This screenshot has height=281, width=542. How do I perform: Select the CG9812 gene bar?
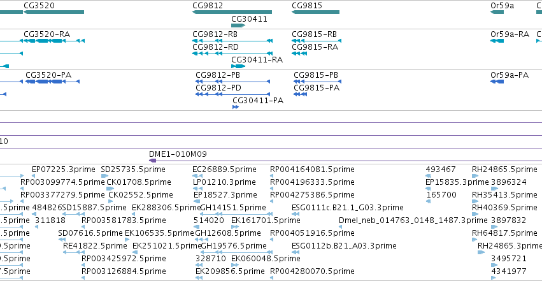tap(232, 12)
